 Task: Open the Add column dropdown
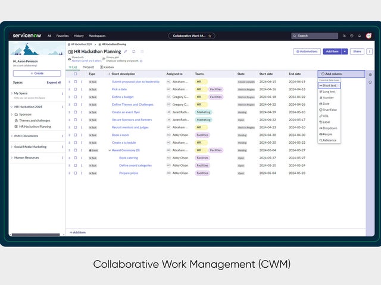(x=341, y=74)
